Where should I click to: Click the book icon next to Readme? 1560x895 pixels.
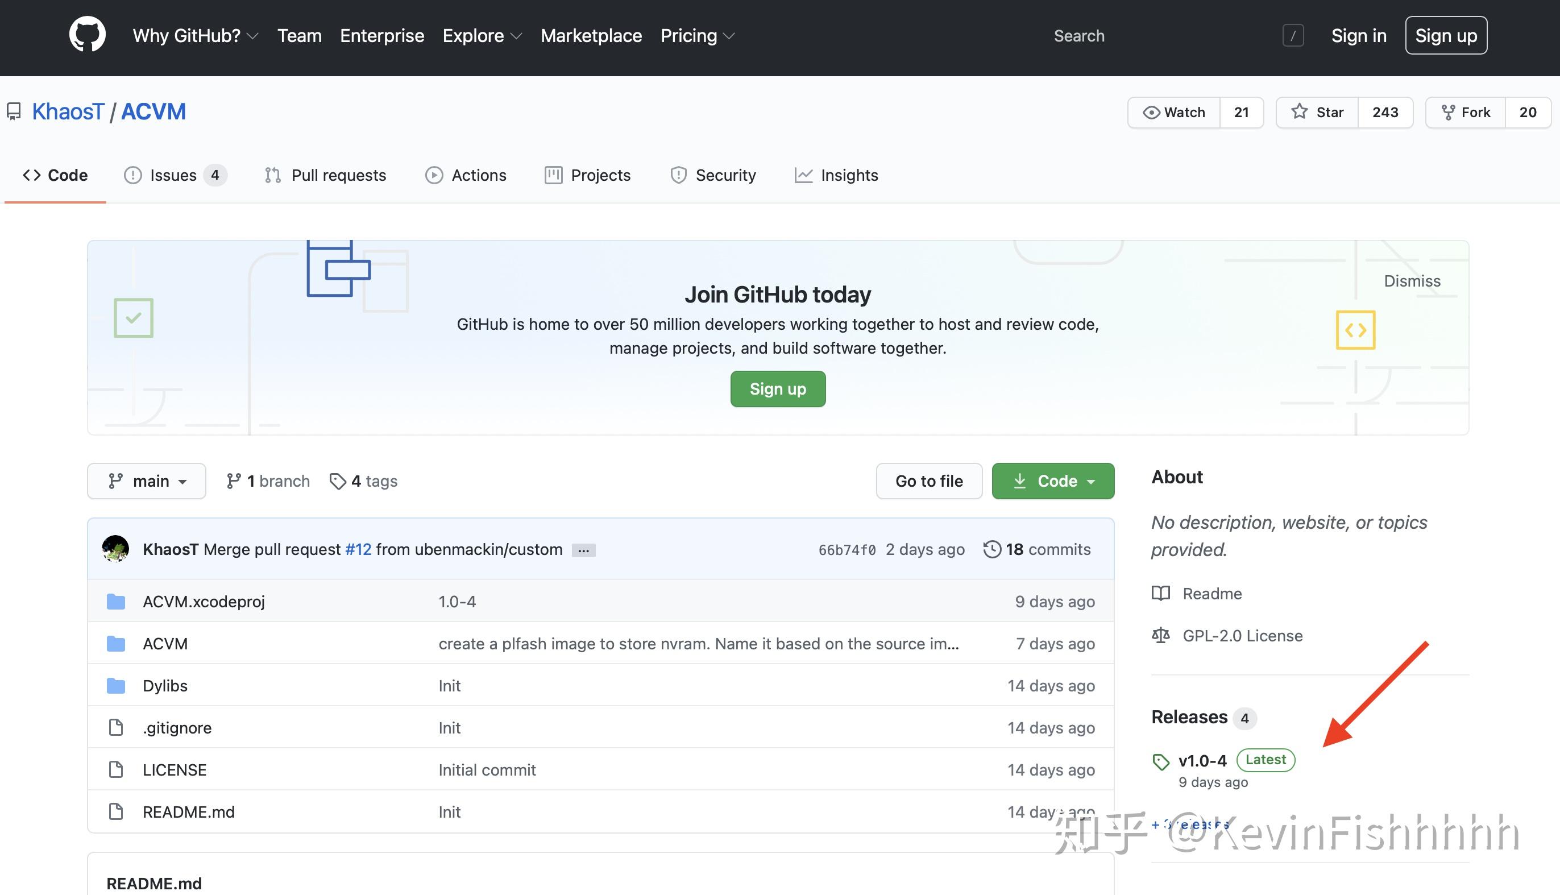click(x=1161, y=593)
